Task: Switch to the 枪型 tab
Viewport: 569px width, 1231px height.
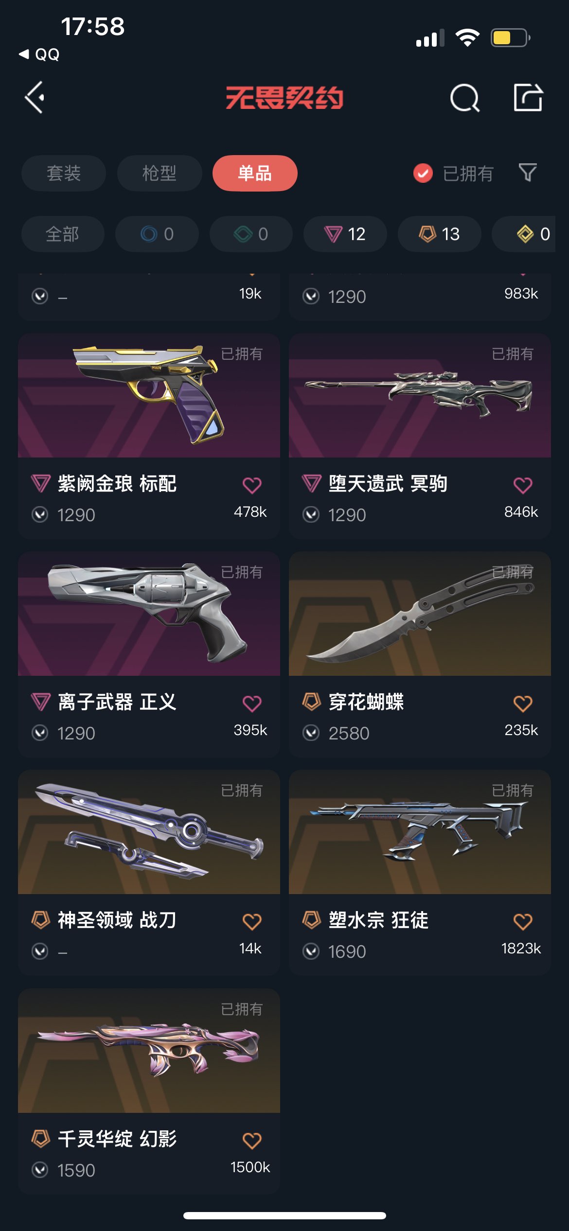Action: click(160, 173)
